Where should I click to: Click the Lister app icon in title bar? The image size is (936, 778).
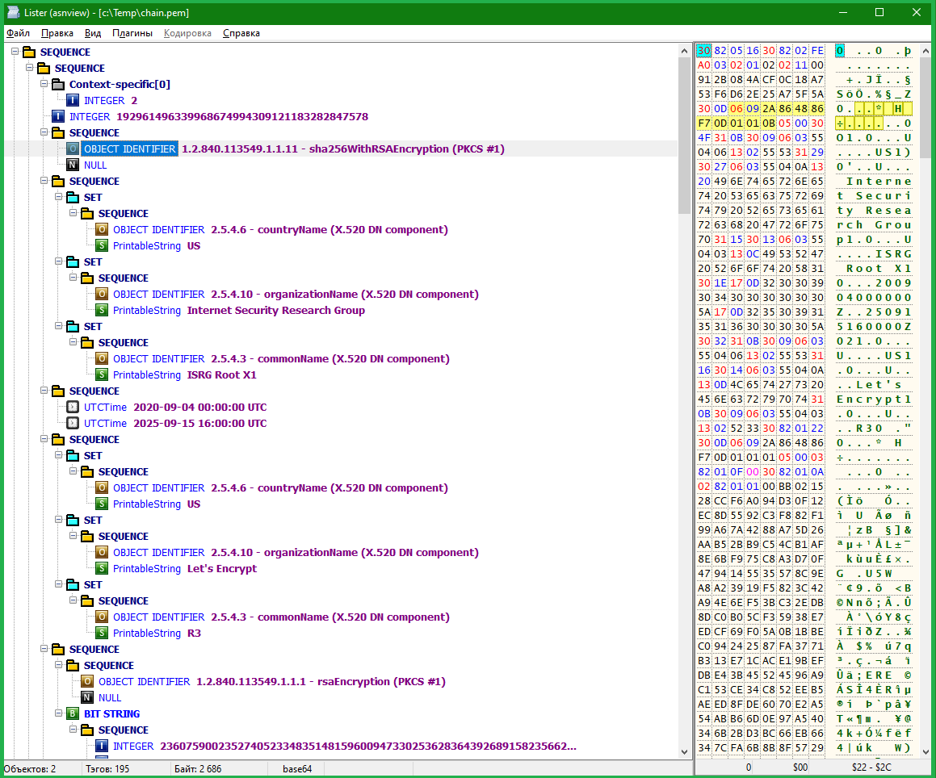12,12
